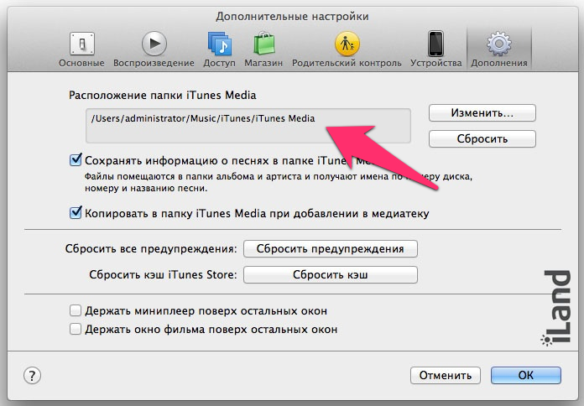Uncheck Копировать в папку iTunes Media
This screenshot has height=406, width=584.
[x=76, y=213]
